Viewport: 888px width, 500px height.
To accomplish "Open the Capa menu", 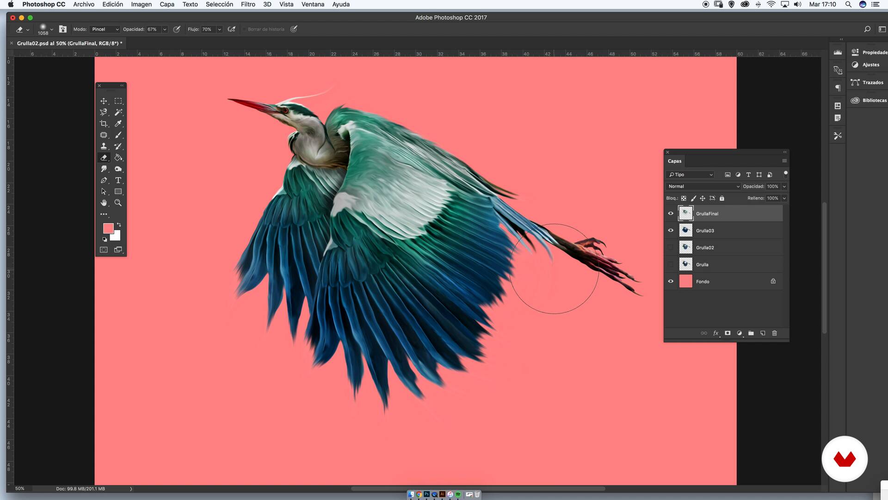I will (167, 4).
